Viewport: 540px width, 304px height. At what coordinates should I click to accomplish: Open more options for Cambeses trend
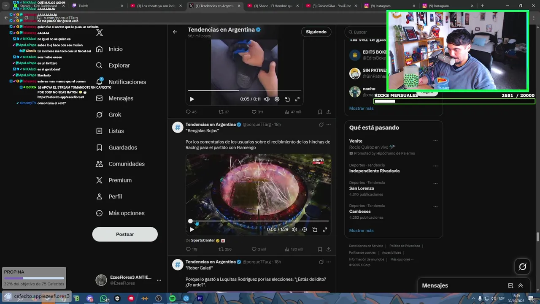pyautogui.click(x=435, y=206)
